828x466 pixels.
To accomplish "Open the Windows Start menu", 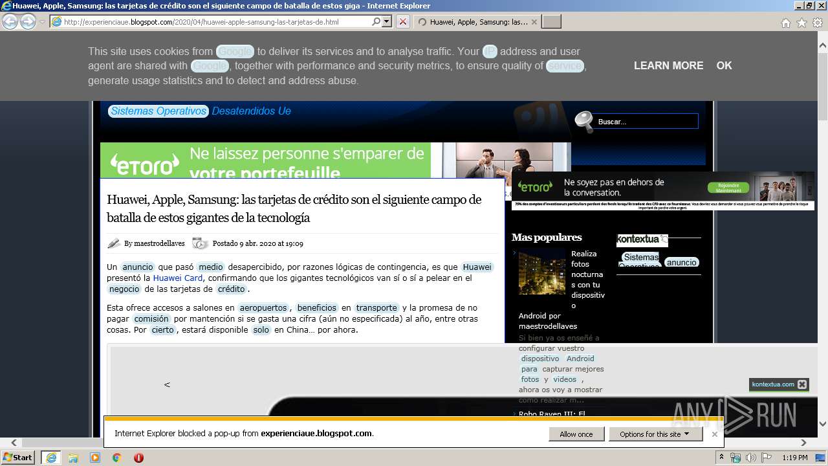I will pyautogui.click(x=17, y=457).
